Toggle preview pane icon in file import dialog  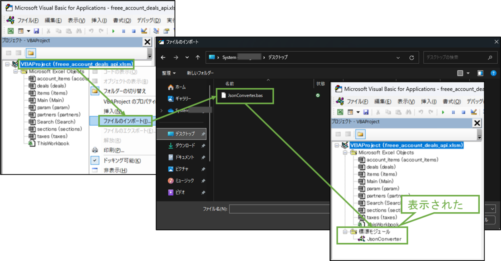(481, 73)
